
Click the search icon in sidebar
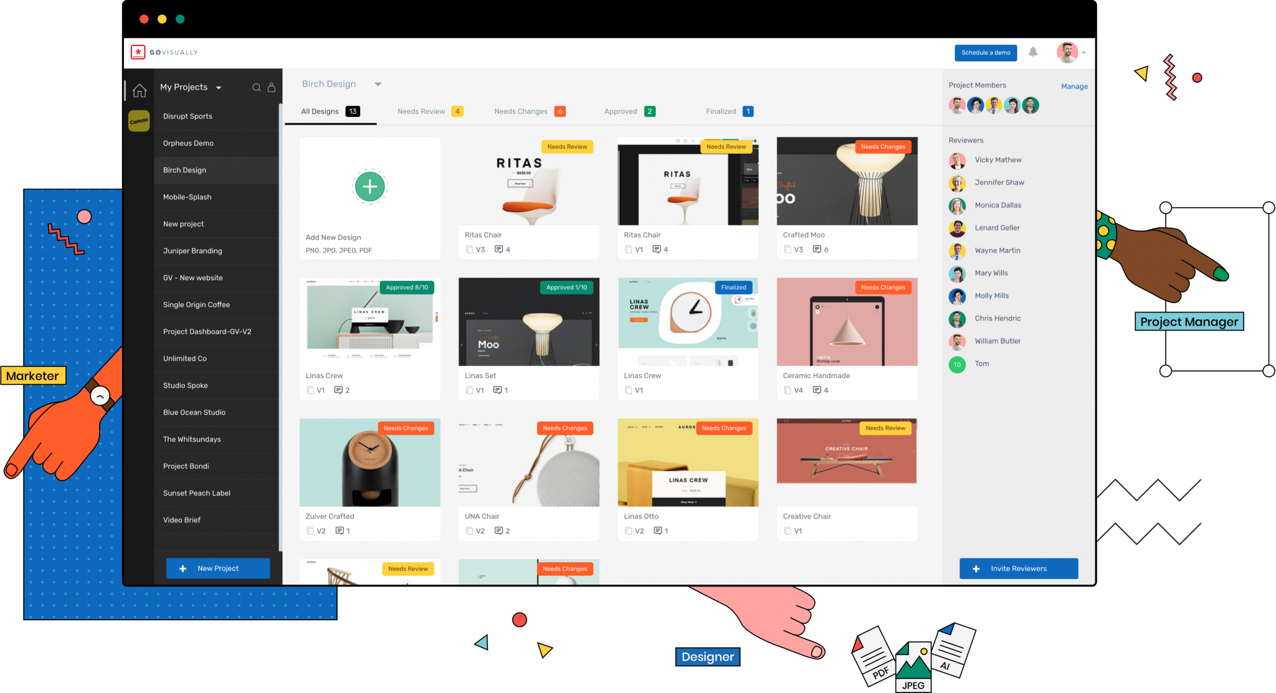[x=256, y=87]
